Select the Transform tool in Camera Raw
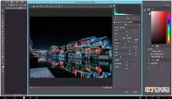Screen dimensions: 172x99 pyautogui.click(x=47, y=6)
